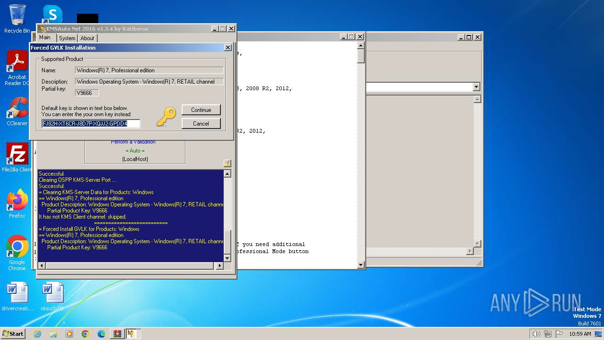Click the KMSAuto taskbar item

pos(132,334)
